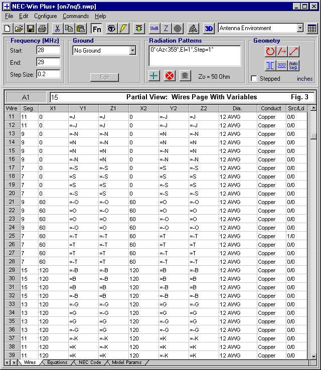Click the Save diskette icon
Viewport: 321px width, 370px height.
pos(30,29)
